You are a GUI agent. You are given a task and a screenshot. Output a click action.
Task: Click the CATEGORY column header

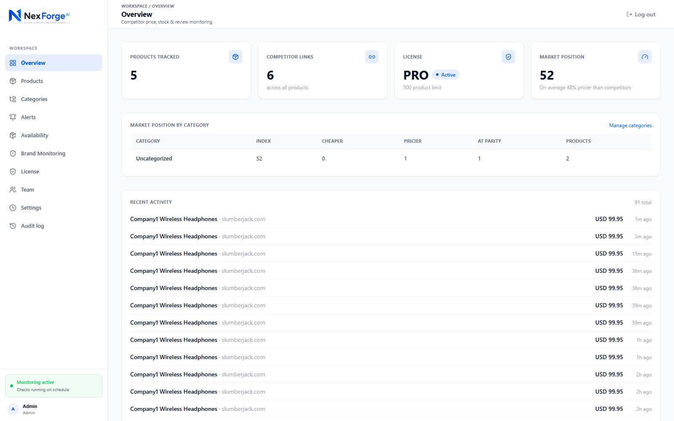tap(148, 141)
